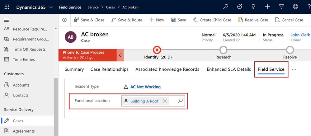311x136 pixels.
Task: Click the Accounts sidebar icon
Action: tap(7, 85)
